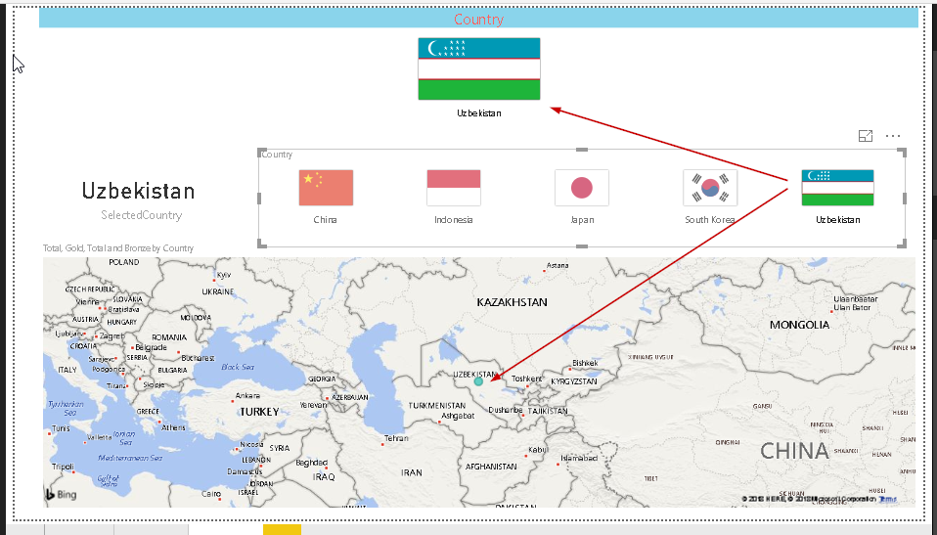Click the Bing logo on map
Viewport: 937px width, 535px height.
click(x=62, y=494)
